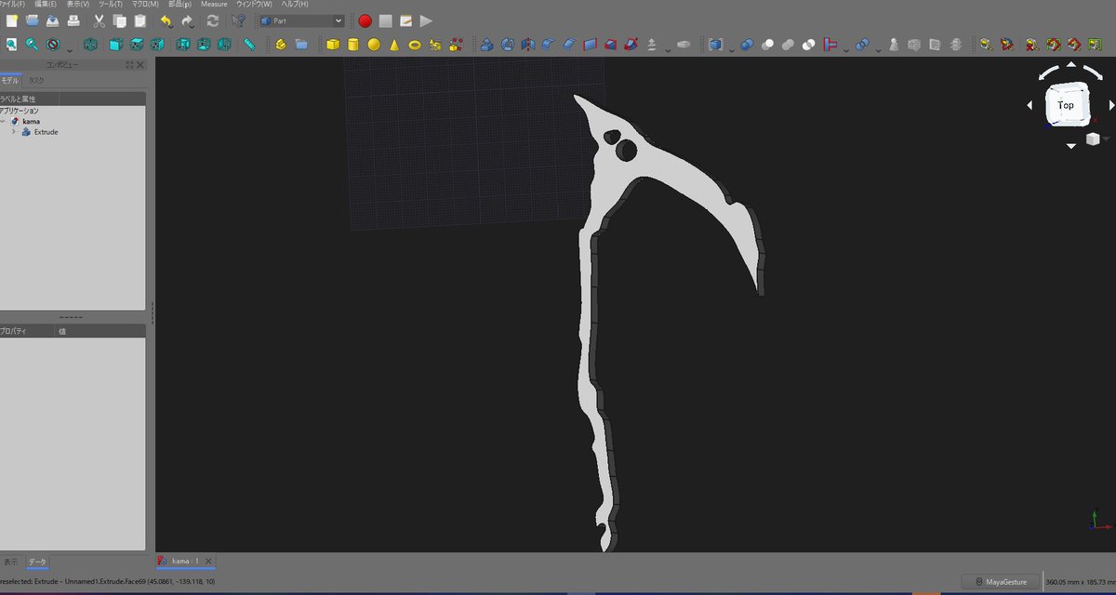Click the Print icon in the toolbar
The height and width of the screenshot is (595, 1116).
click(x=73, y=20)
